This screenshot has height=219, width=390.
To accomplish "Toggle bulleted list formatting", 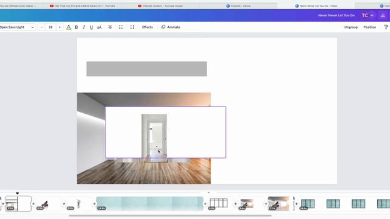I will 121,27.
